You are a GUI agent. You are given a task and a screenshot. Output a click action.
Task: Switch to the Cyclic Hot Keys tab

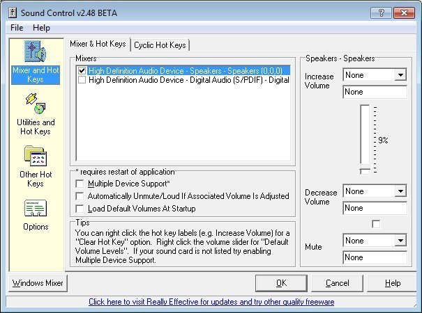[160, 45]
